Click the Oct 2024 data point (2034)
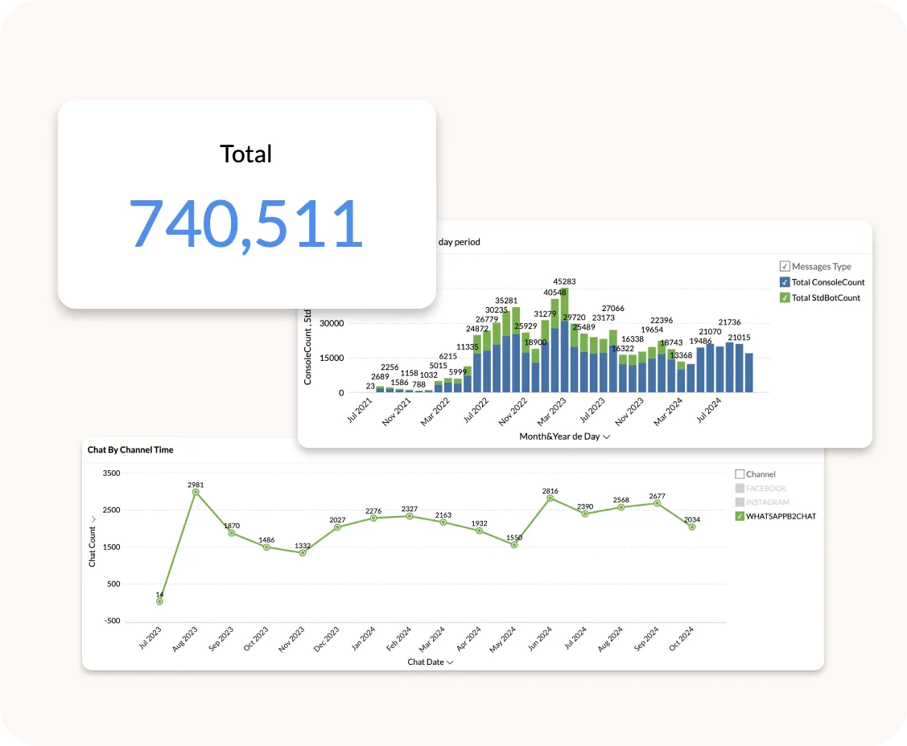The image size is (907, 746). pos(691,527)
